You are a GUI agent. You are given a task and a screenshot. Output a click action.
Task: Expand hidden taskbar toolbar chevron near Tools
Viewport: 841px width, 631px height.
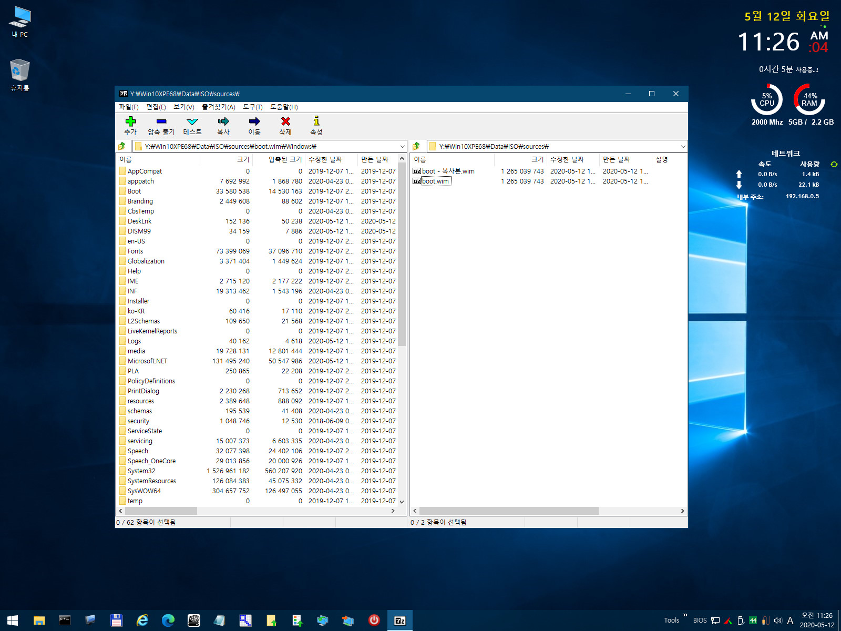(x=685, y=615)
